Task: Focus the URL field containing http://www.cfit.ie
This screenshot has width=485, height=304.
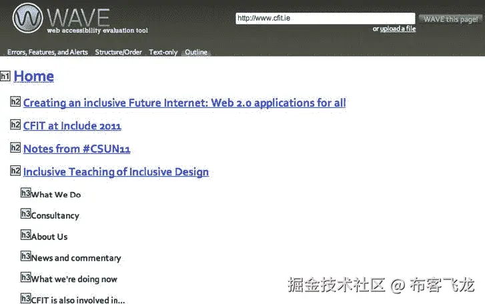Action: pos(325,18)
